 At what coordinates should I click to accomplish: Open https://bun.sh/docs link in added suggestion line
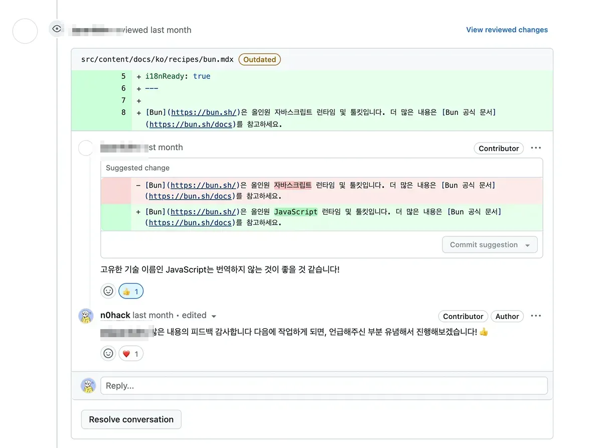point(191,223)
